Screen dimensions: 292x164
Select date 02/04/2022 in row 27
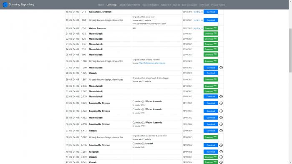pyautogui.click(x=188, y=68)
